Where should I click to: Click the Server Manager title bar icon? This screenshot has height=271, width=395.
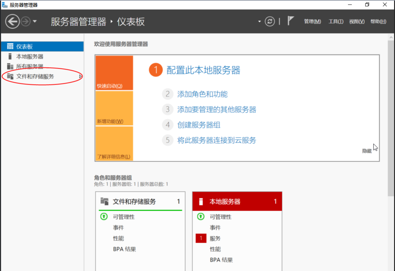(5, 5)
